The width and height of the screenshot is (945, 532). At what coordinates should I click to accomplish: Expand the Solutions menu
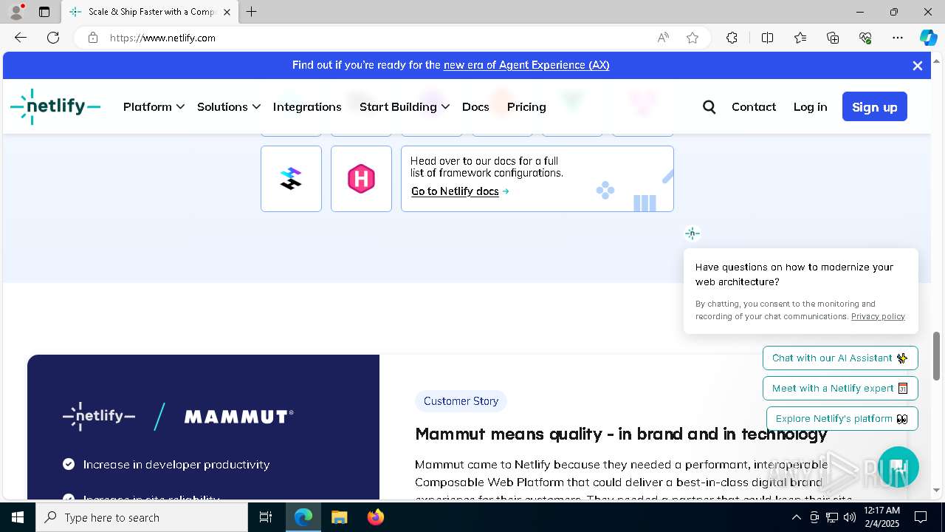229,107
